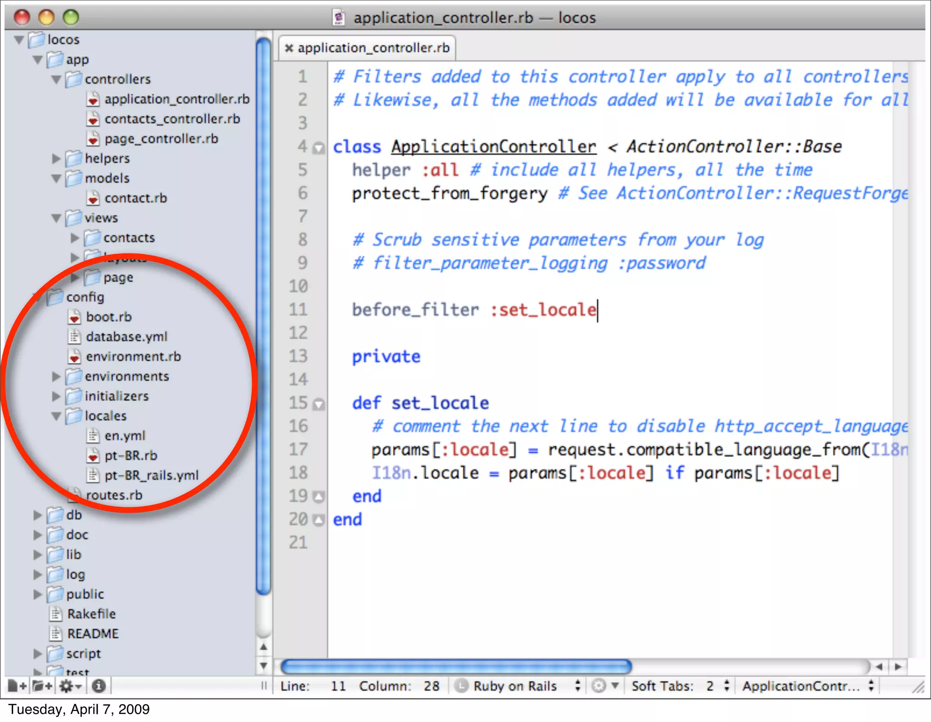This screenshot has width=931, height=722.
Task: Open the gear action menu in drawer
Action: [70, 686]
